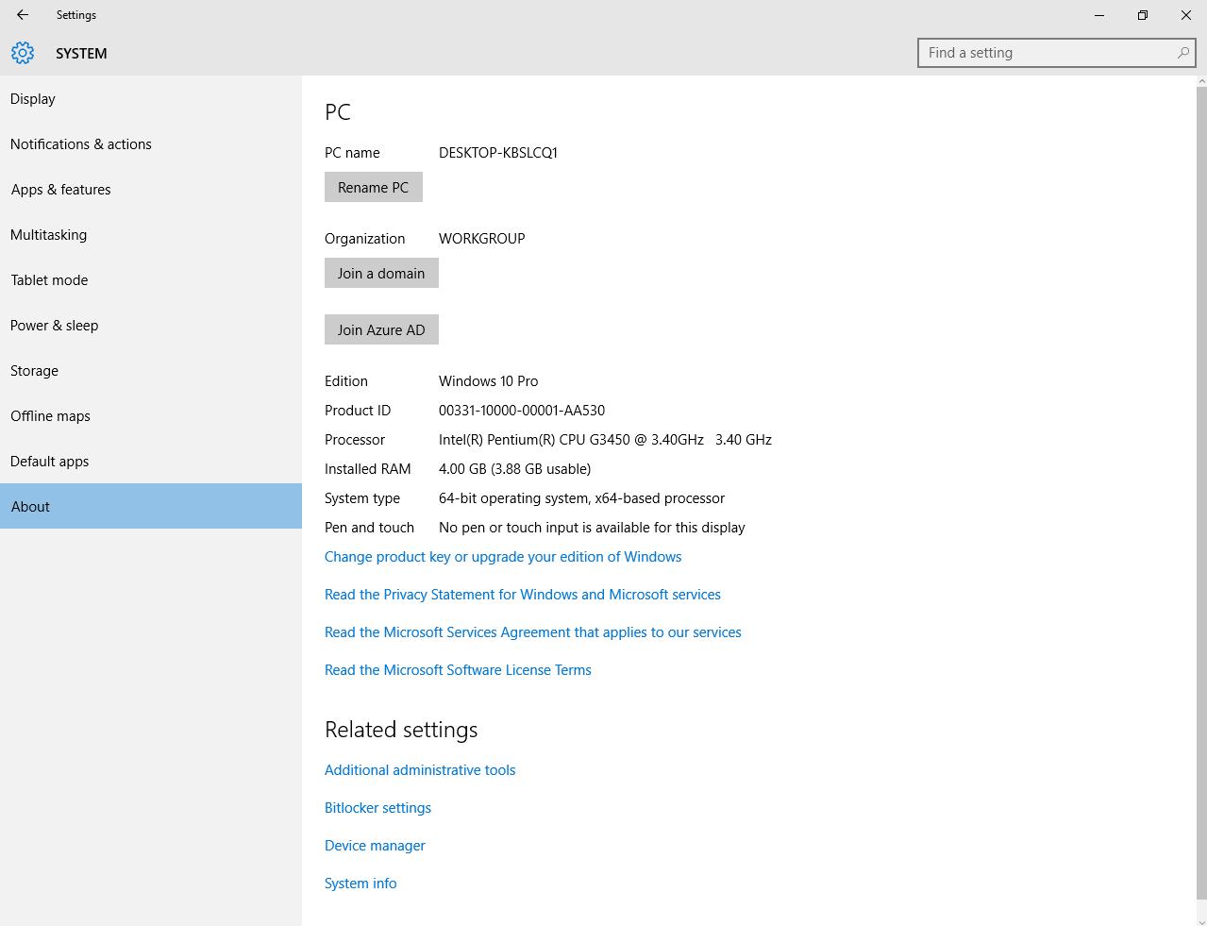Viewport: 1207px width, 926px height.
Task: Close the Settings window
Action: (x=1186, y=15)
